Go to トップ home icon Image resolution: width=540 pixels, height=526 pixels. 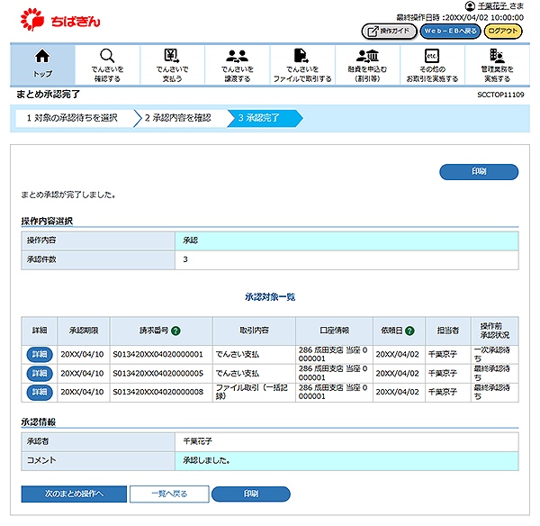click(x=42, y=57)
